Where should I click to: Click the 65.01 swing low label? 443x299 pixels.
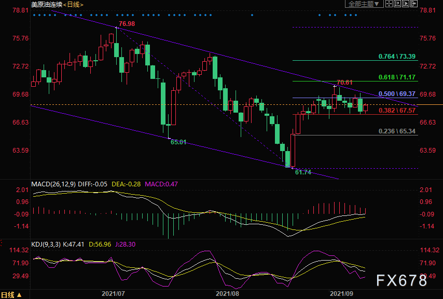click(178, 142)
